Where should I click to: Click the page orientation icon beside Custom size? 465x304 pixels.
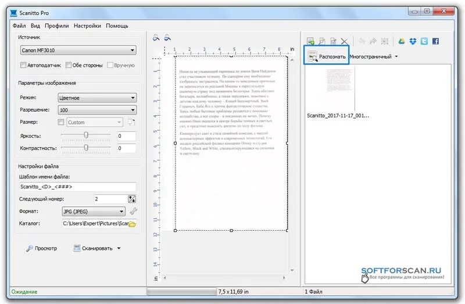pyautogui.click(x=131, y=122)
